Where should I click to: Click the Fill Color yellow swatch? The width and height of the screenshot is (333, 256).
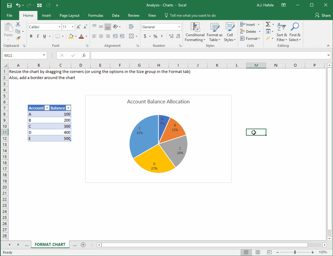[x=71, y=36]
